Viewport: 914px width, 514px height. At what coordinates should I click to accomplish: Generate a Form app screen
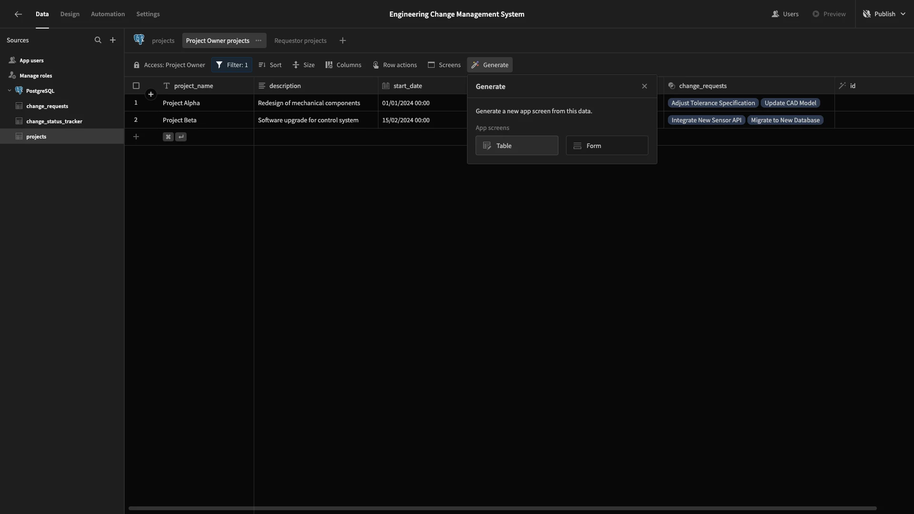607,146
